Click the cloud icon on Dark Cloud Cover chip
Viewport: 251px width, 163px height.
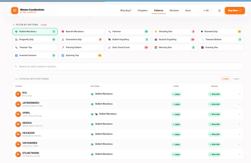109,47
